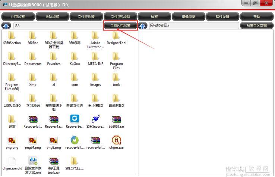275x177 pixels.
Task: Select the 舒原林ISO folder
Action: tap(116, 101)
